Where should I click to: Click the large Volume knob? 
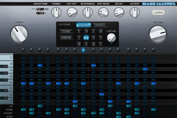point(158,34)
